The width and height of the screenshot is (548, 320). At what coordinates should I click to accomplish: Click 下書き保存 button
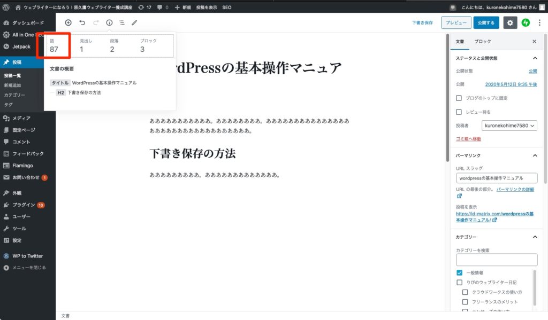pyautogui.click(x=422, y=22)
